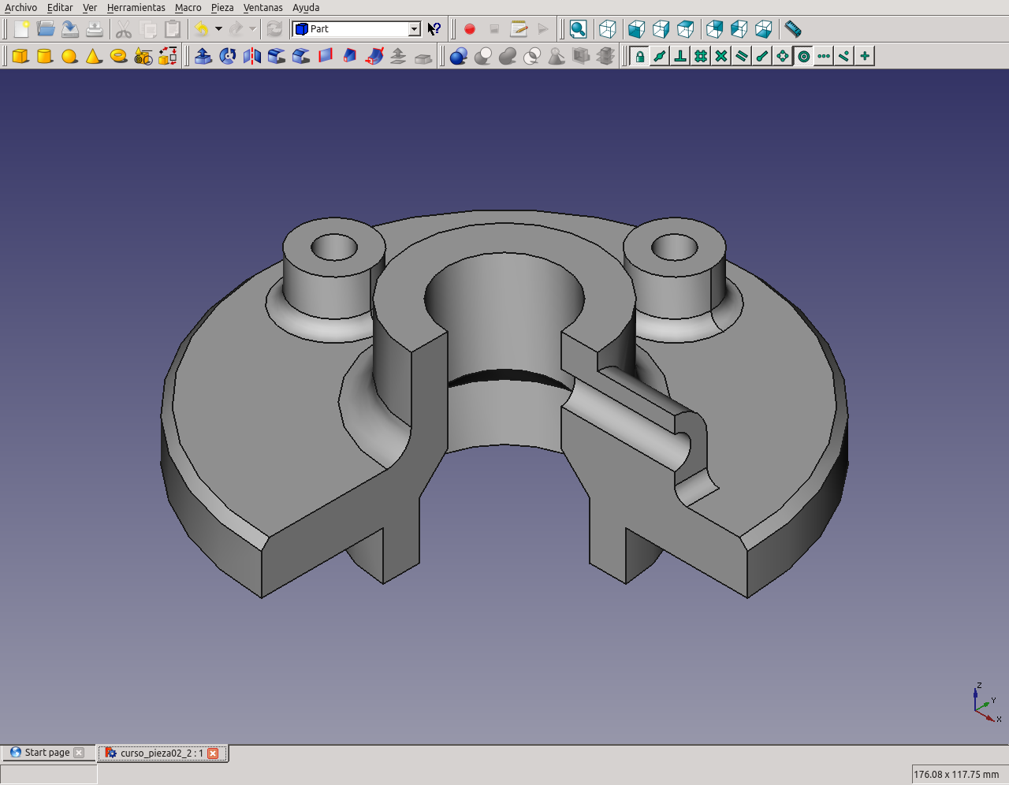Click the viewport dimensions in status bar

(x=956, y=774)
